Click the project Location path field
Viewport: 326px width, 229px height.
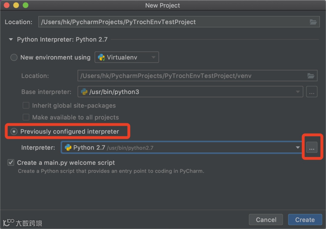(x=179, y=22)
